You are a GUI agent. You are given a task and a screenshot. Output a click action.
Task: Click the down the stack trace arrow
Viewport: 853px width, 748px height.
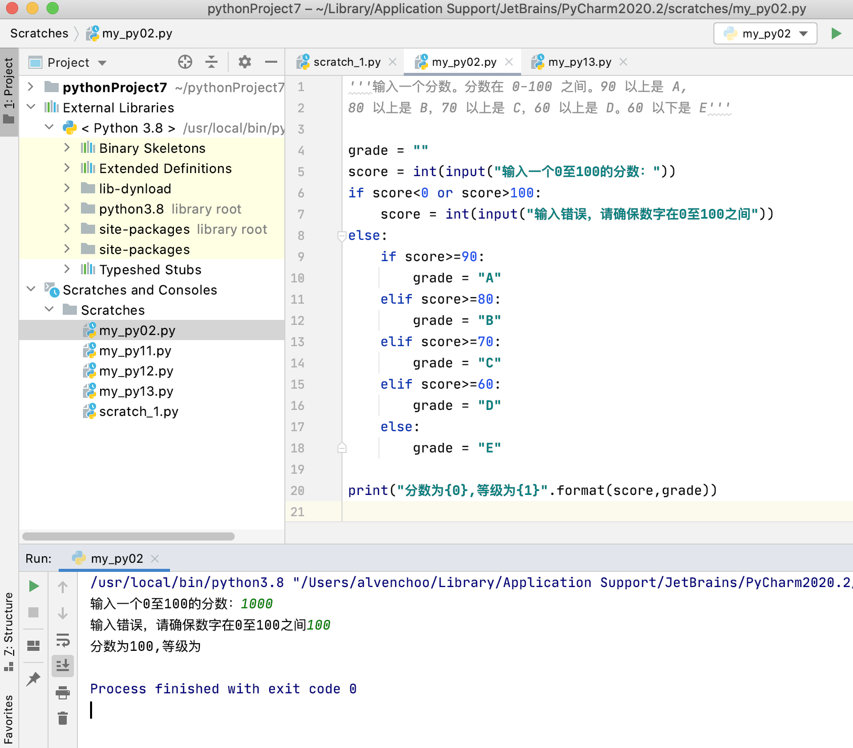click(63, 613)
